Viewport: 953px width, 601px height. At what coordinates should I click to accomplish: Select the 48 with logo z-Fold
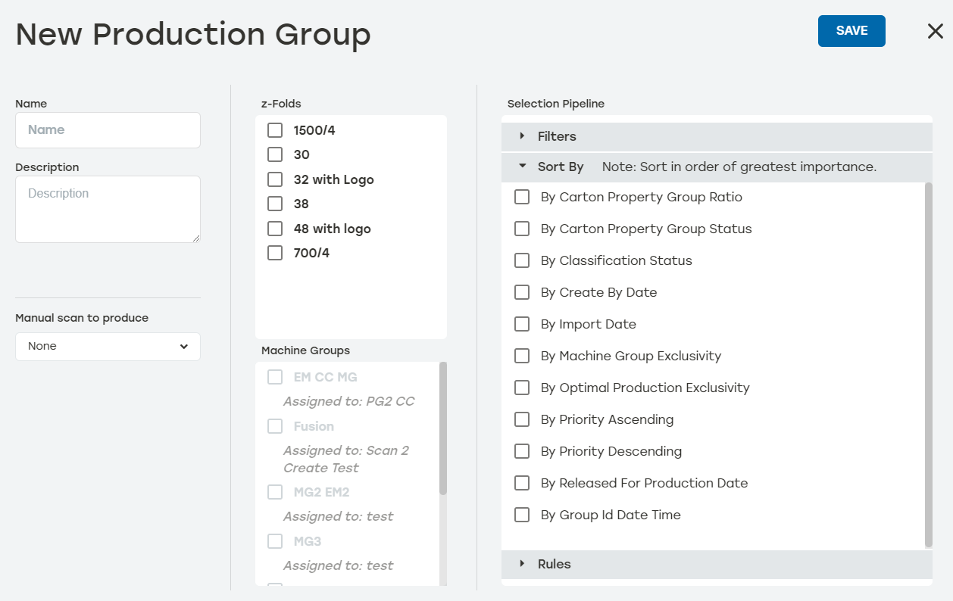pyautogui.click(x=275, y=228)
